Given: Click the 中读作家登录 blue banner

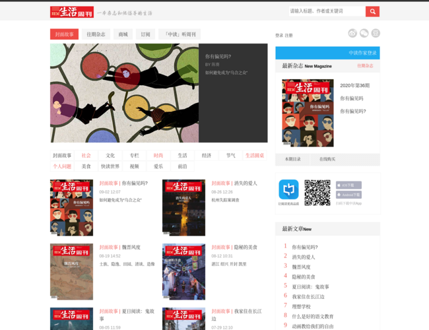Looking at the screenshot, I should tap(327, 53).
